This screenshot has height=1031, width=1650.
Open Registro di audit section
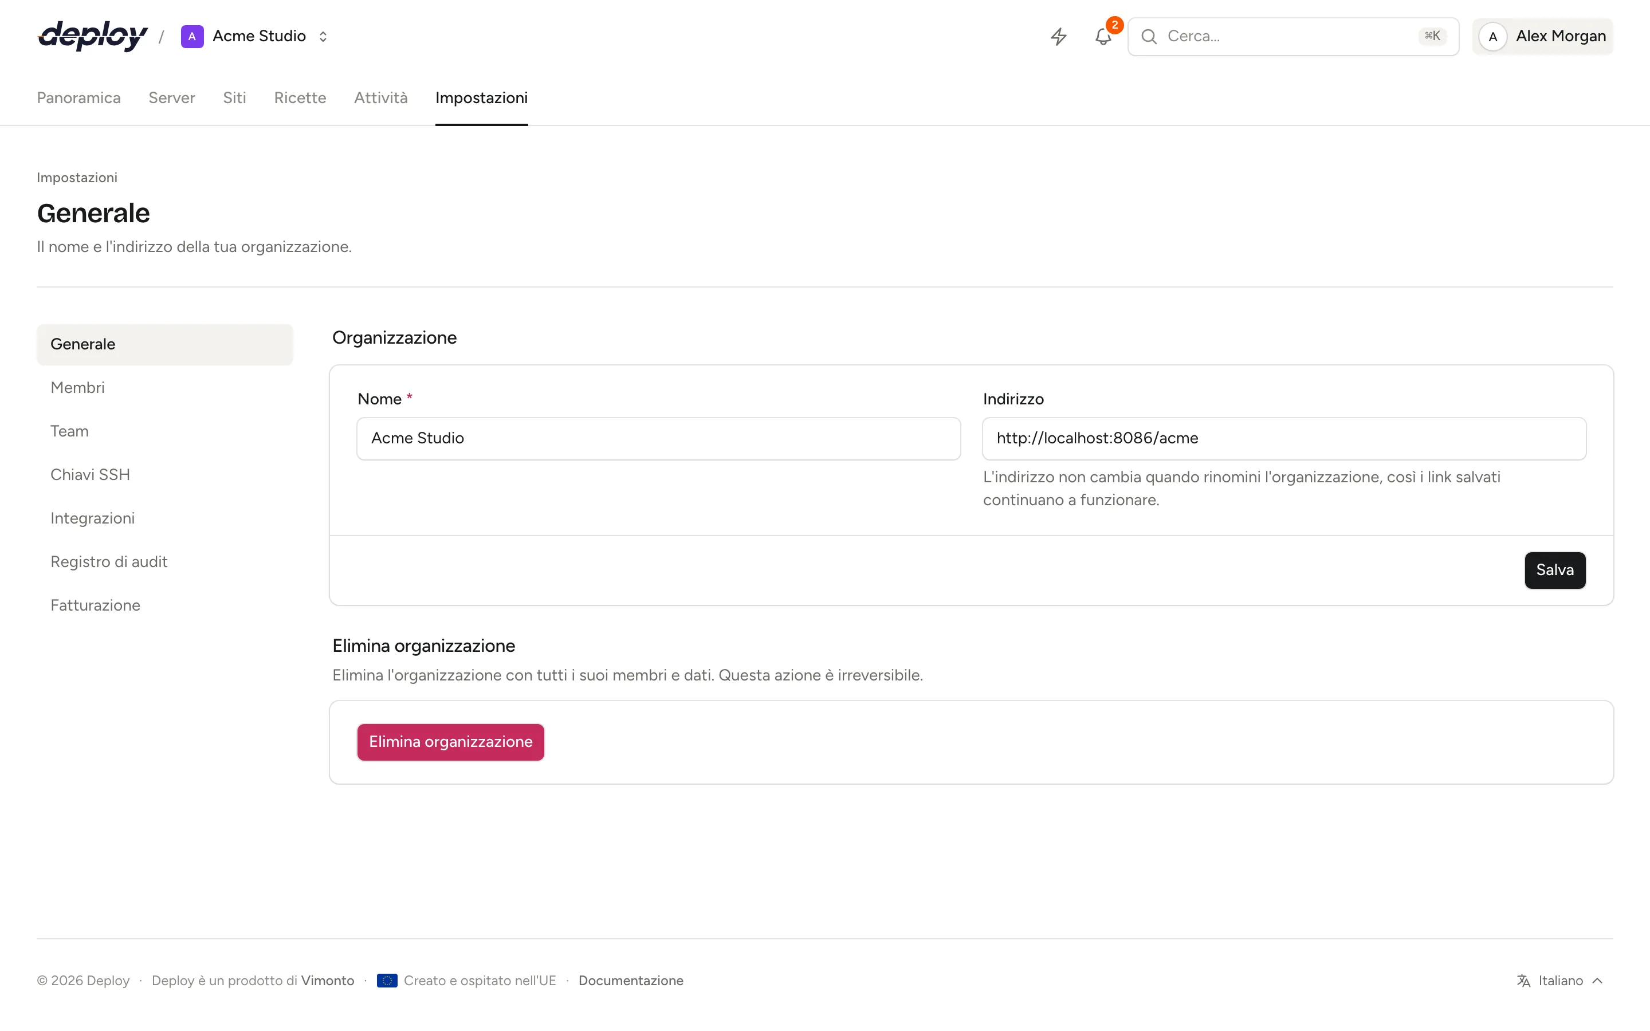pyautogui.click(x=165, y=562)
